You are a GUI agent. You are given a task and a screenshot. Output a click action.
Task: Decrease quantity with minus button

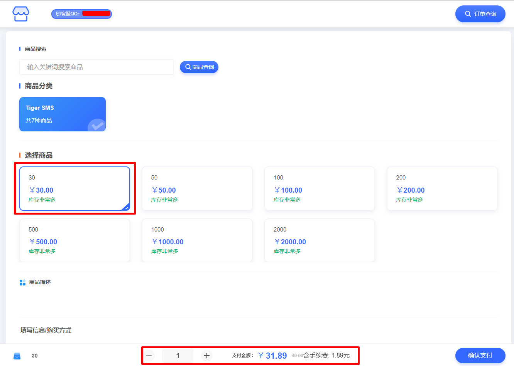[x=149, y=356]
